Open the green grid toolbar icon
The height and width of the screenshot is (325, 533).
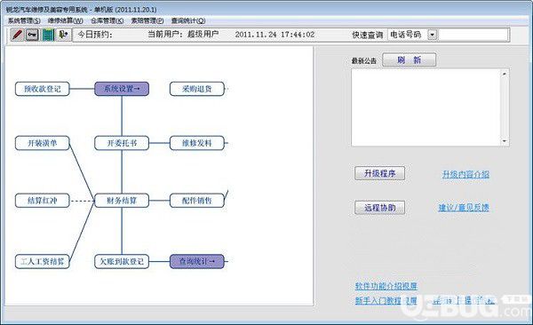click(48, 35)
